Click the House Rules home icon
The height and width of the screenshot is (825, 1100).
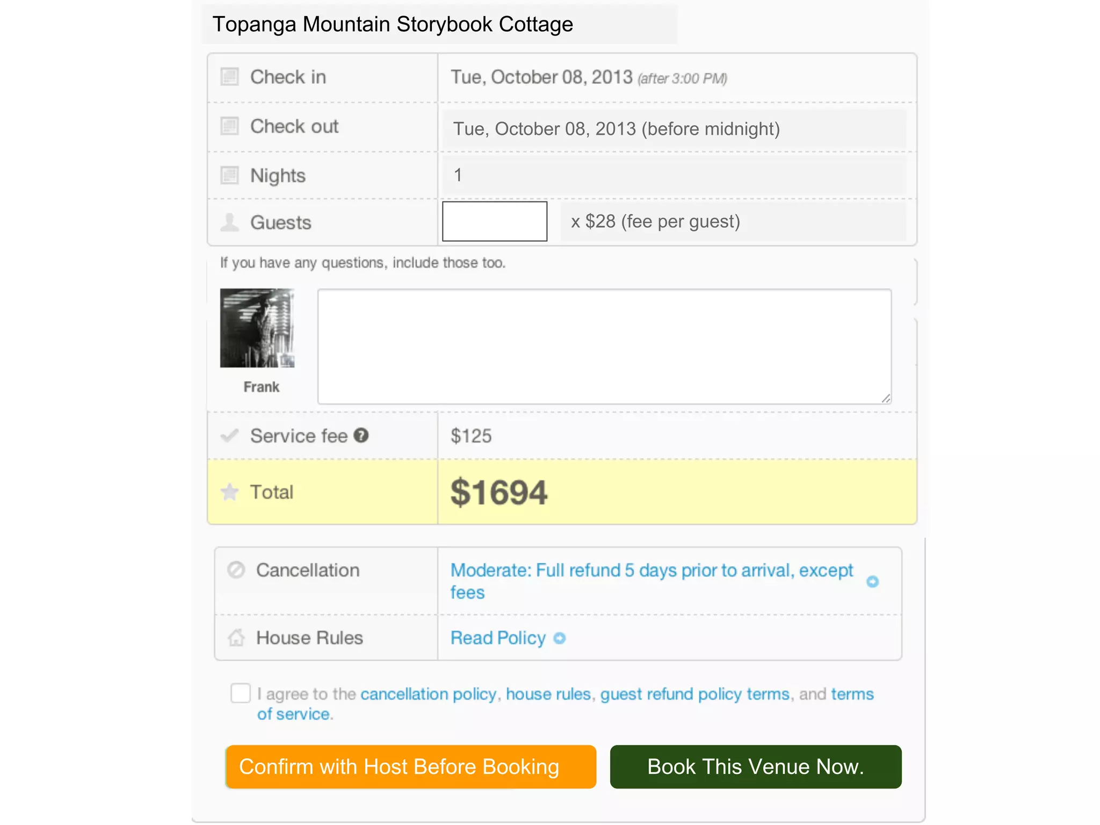pyautogui.click(x=236, y=638)
